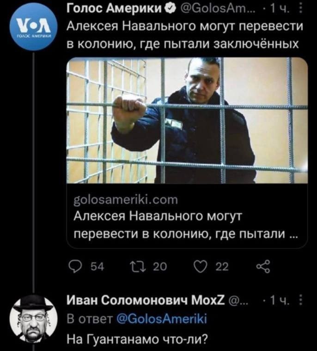
Task: Open the tweet text about Навального
Action: [x=185, y=35]
